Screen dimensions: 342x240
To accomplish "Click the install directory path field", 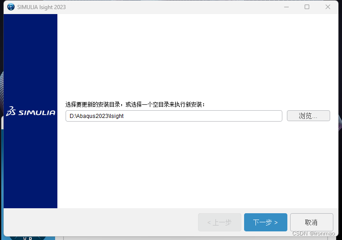I will (x=174, y=116).
